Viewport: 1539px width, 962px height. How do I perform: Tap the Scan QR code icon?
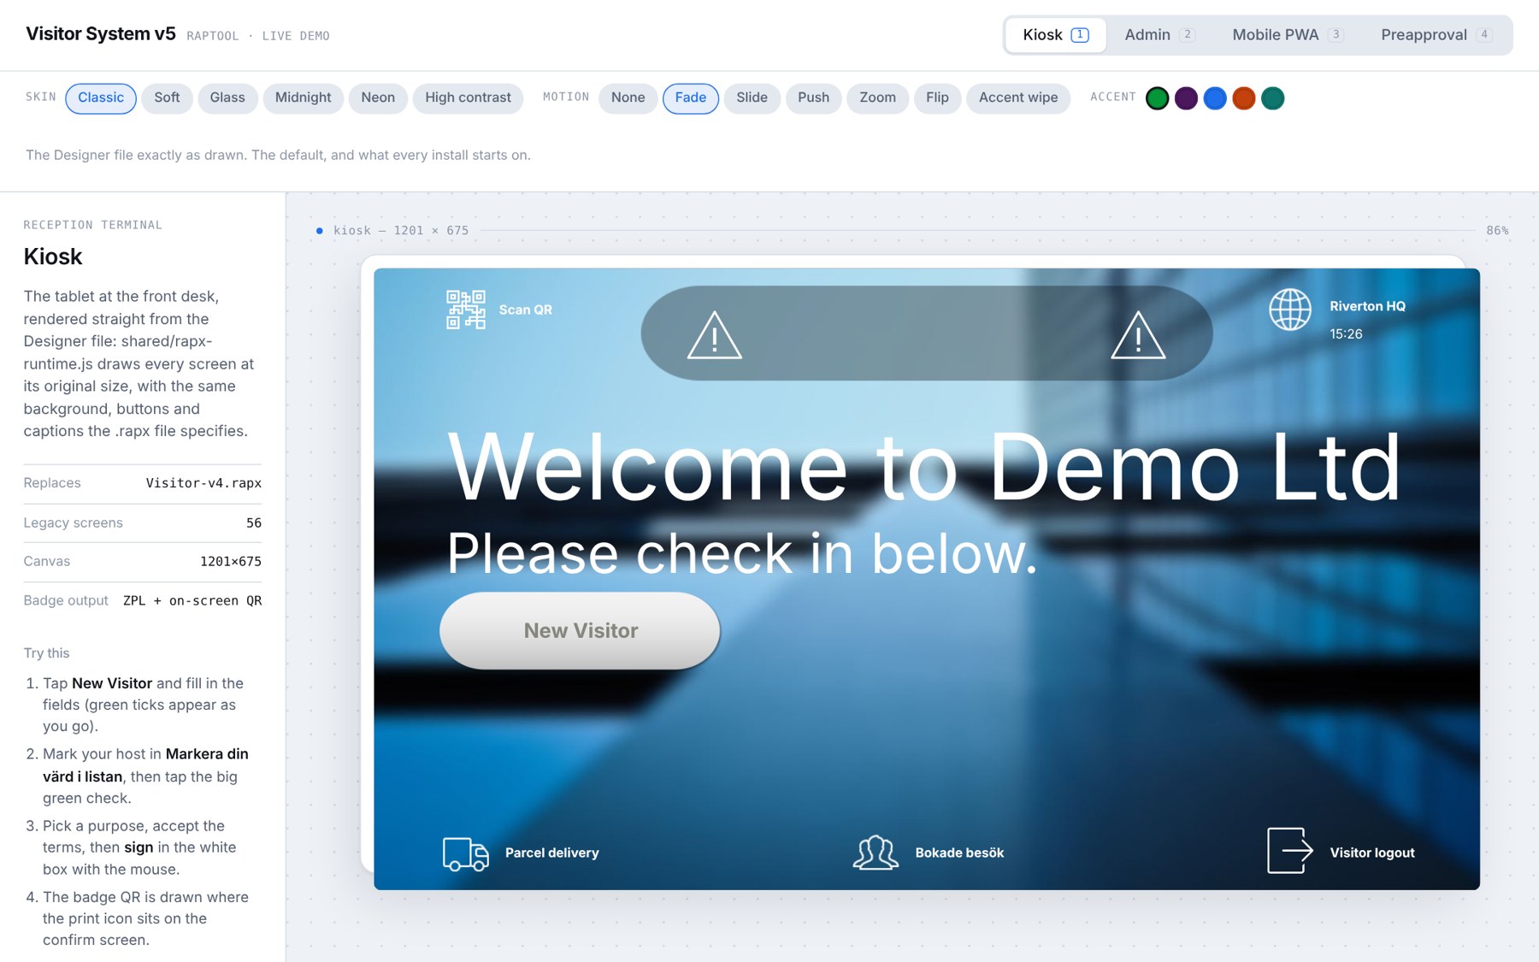465,310
